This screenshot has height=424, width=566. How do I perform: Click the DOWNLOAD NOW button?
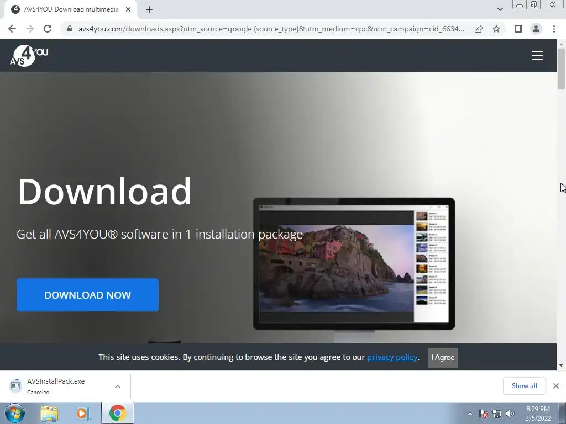(x=87, y=295)
